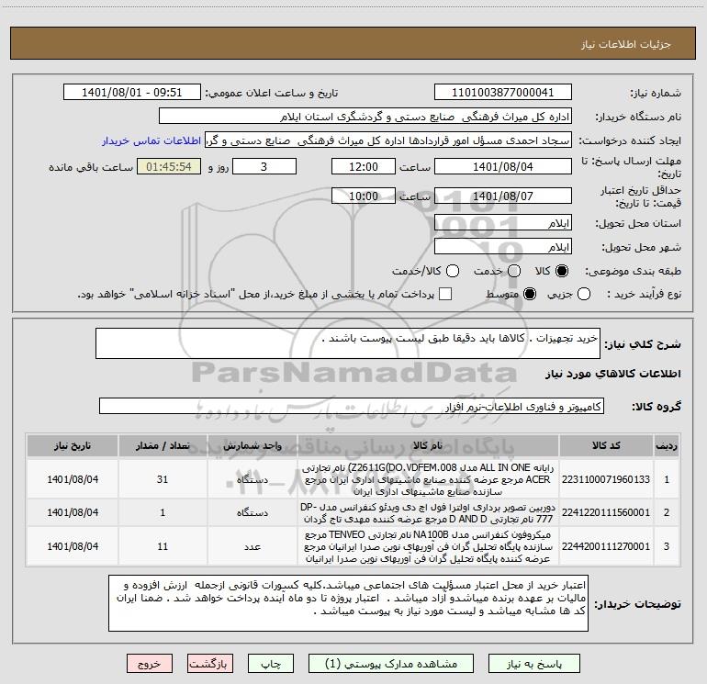The height and width of the screenshot is (684, 707).
Task: Click the need date cell of row 2
Action: (x=73, y=512)
